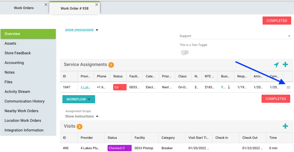Click the 4 Lakes provider link
This screenshot has height=152, width=294.
[84, 87]
